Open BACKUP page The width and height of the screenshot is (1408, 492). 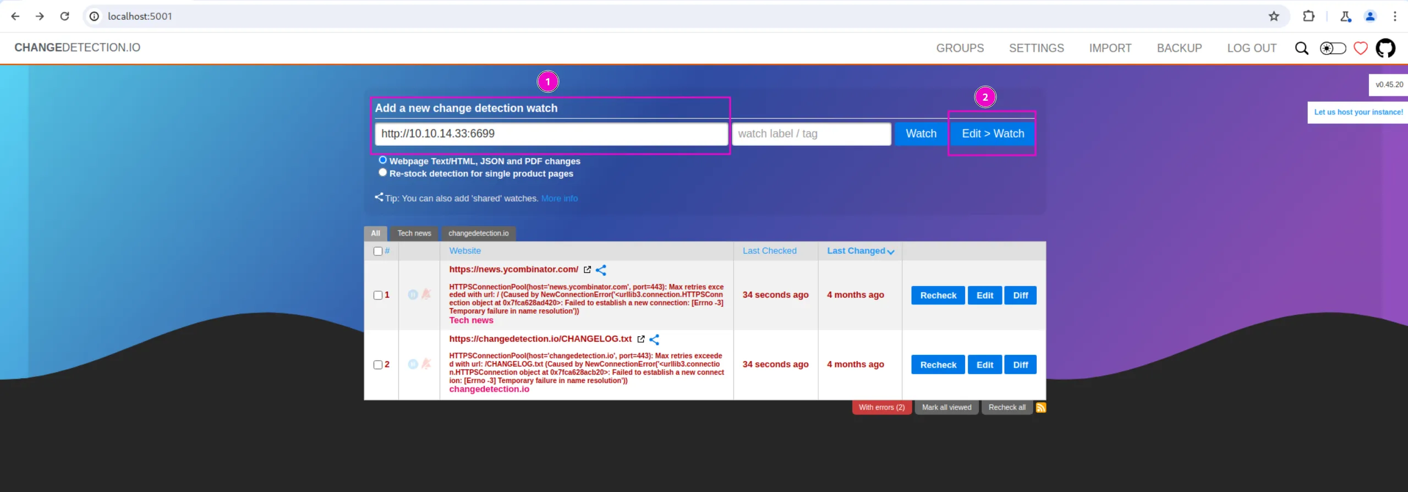[x=1179, y=48]
